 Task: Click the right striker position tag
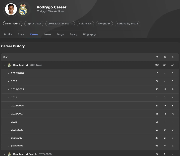click(x=34, y=24)
